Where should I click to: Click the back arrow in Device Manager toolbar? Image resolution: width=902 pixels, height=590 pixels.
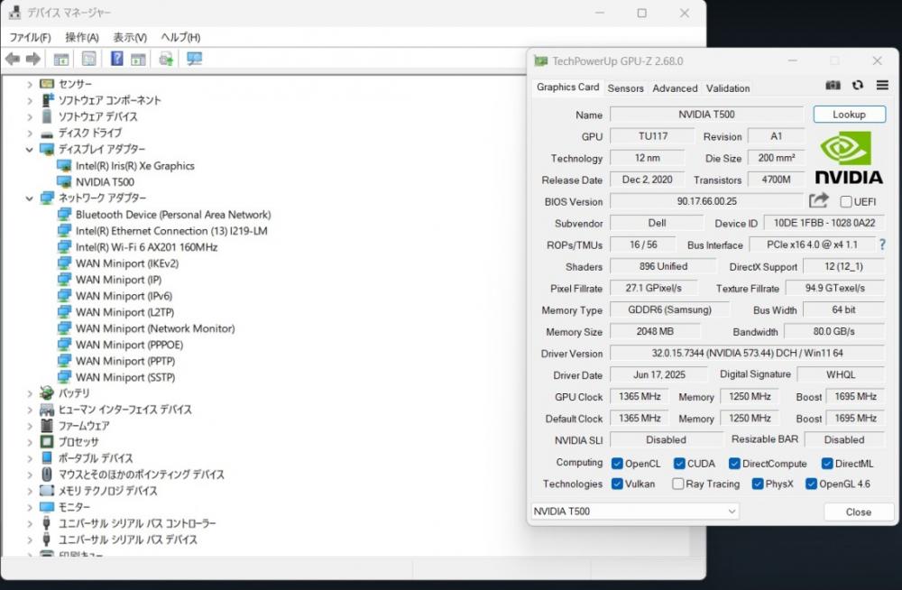(13, 59)
